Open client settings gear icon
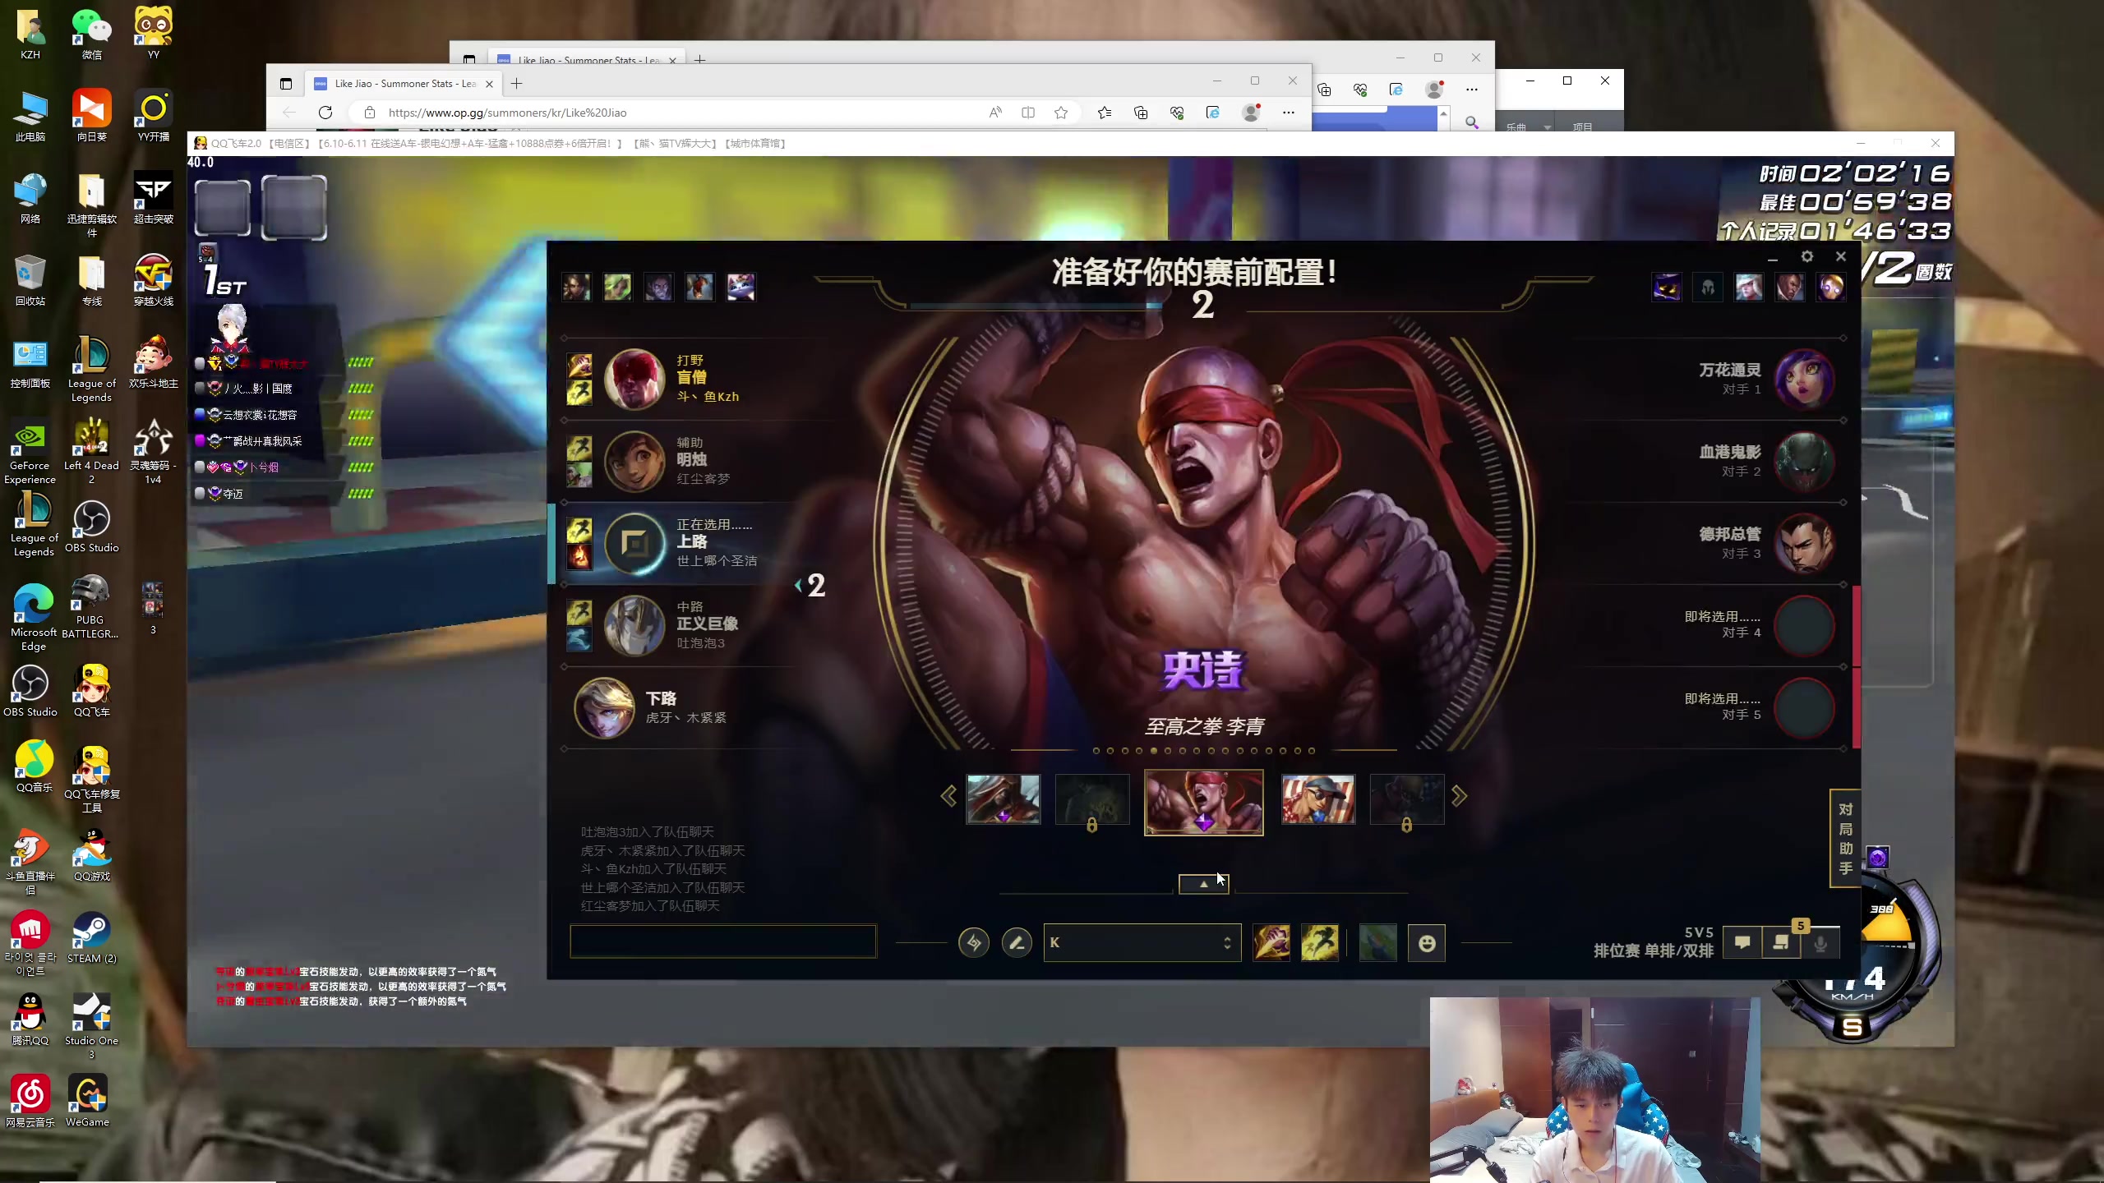Screen dimensions: 2104x1183 point(1807,256)
